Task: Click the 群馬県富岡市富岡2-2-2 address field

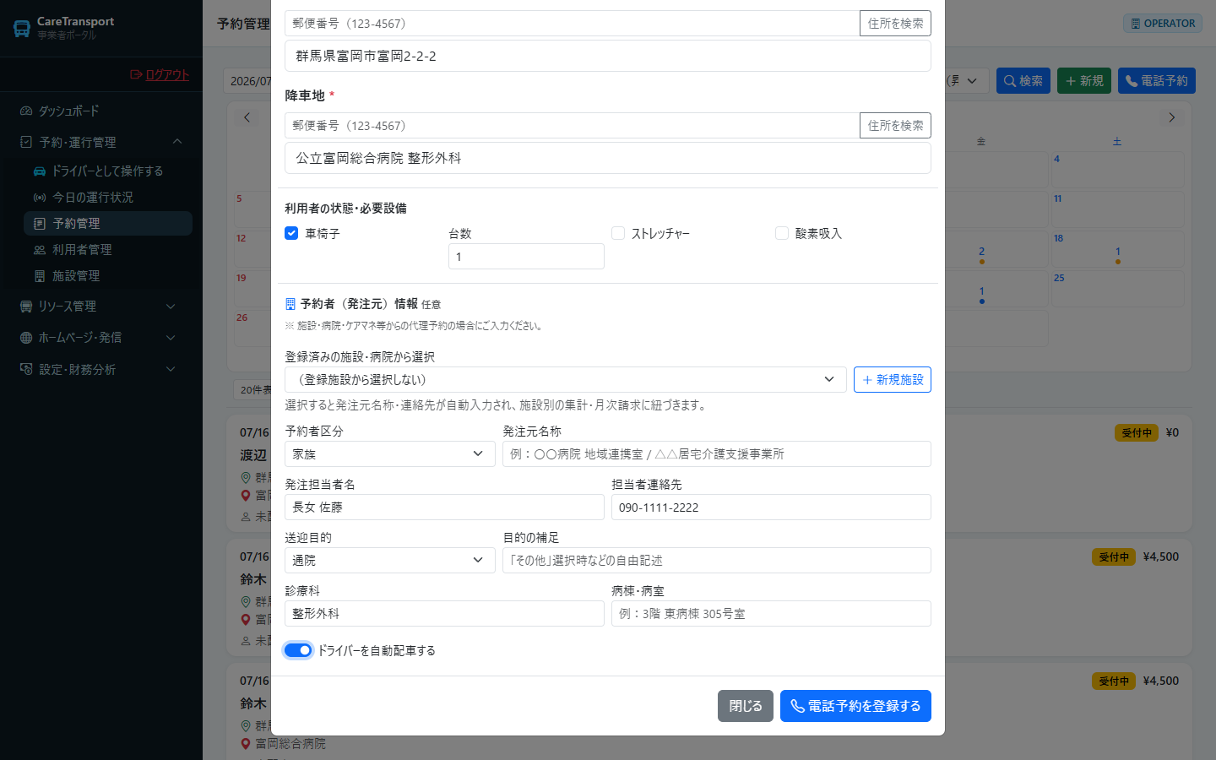Action: pos(608,56)
